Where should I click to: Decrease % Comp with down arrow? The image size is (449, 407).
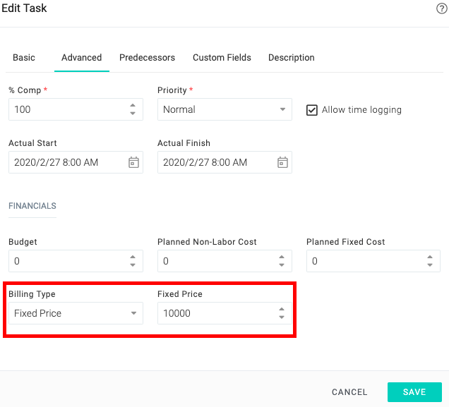133,114
